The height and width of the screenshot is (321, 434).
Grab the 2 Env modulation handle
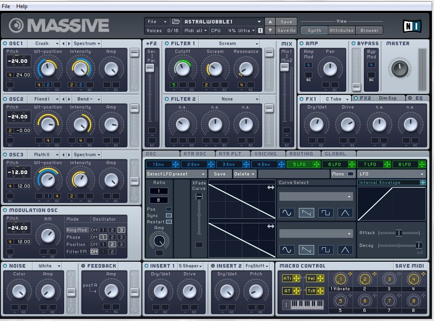211,165
